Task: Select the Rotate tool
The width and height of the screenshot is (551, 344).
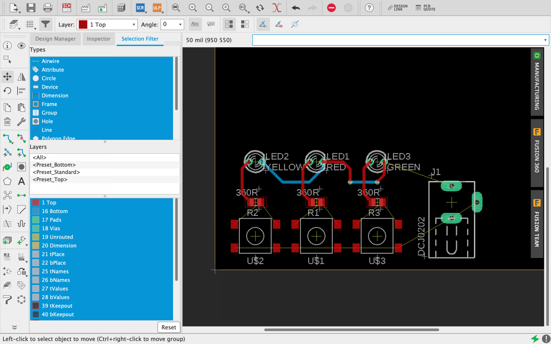Action: tap(7, 91)
